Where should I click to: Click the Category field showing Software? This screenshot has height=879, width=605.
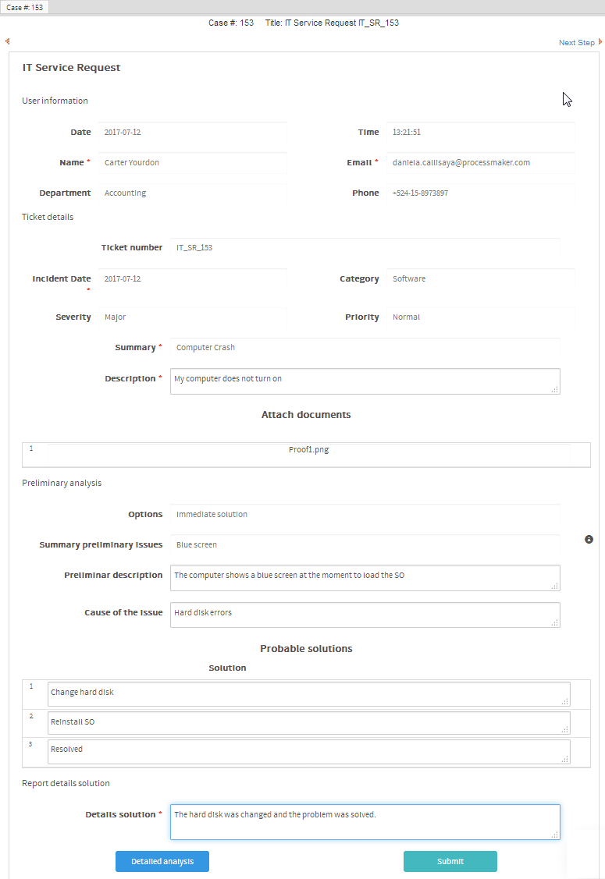pyautogui.click(x=481, y=279)
